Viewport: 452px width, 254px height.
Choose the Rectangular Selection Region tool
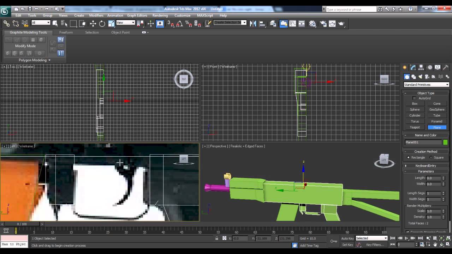click(73, 24)
